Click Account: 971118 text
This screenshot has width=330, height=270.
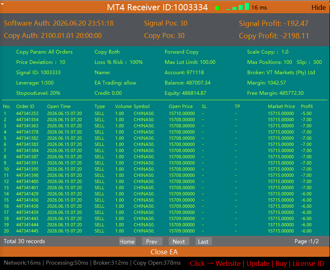click(x=184, y=73)
